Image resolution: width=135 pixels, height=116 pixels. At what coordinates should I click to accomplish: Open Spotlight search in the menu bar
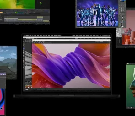tap(100, 36)
